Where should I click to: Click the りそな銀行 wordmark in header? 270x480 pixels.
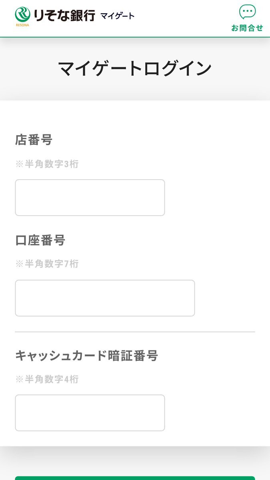coord(64,15)
